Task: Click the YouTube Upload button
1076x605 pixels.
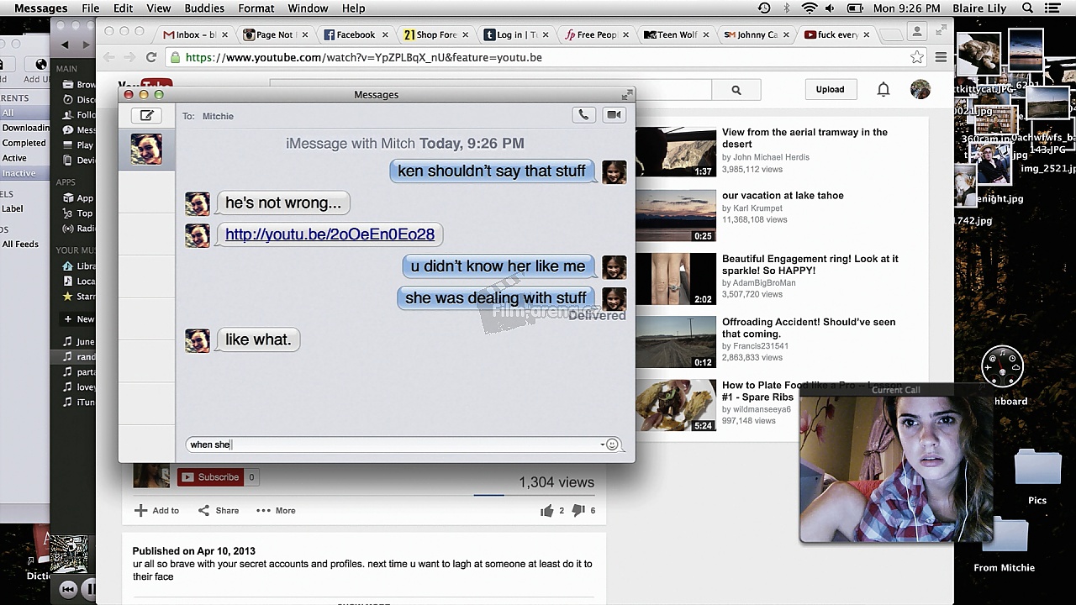Action: click(x=830, y=89)
